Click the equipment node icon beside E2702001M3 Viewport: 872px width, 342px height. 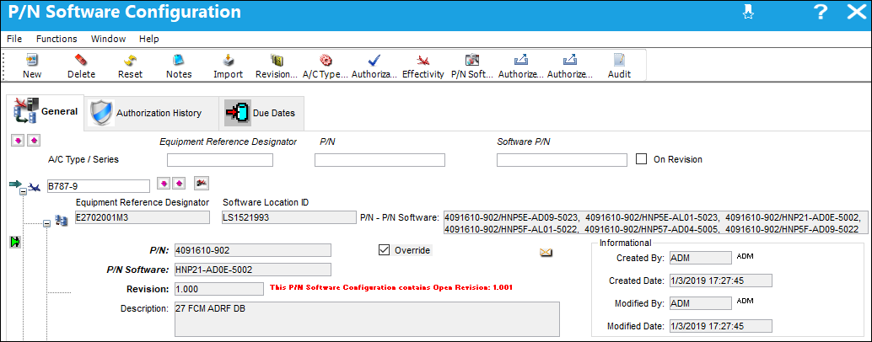pyautogui.click(x=62, y=221)
